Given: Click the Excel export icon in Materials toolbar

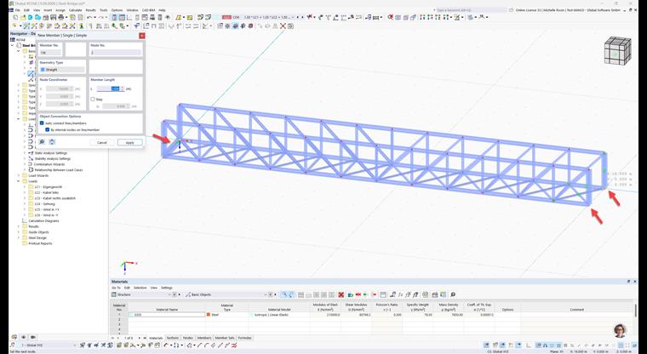Looking at the screenshot, I should (x=426, y=294).
